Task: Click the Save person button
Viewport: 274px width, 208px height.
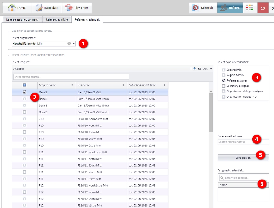Action: 243,158
